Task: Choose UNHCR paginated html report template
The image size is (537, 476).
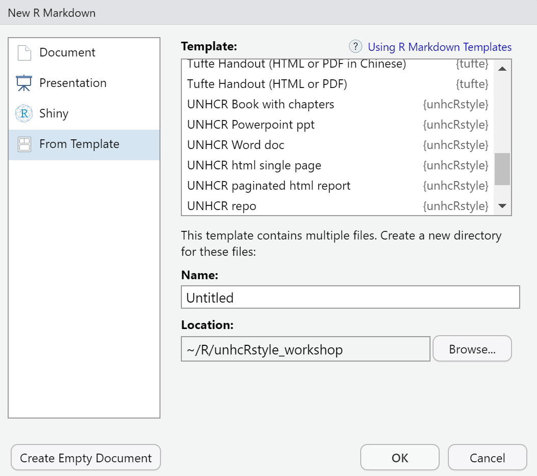Action: coord(338,186)
